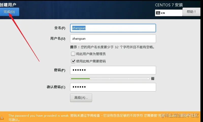The image size is (203, 122).
Task: Click the CENTOS 7 安装 heading
Action: pos(169,5)
